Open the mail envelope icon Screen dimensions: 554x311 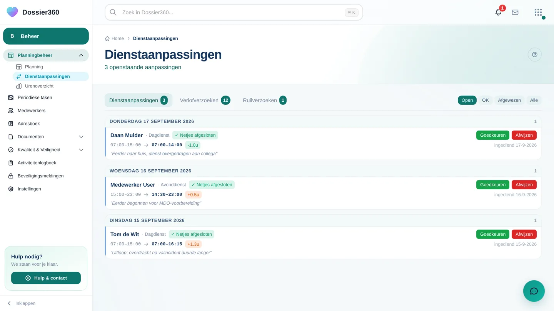click(515, 12)
